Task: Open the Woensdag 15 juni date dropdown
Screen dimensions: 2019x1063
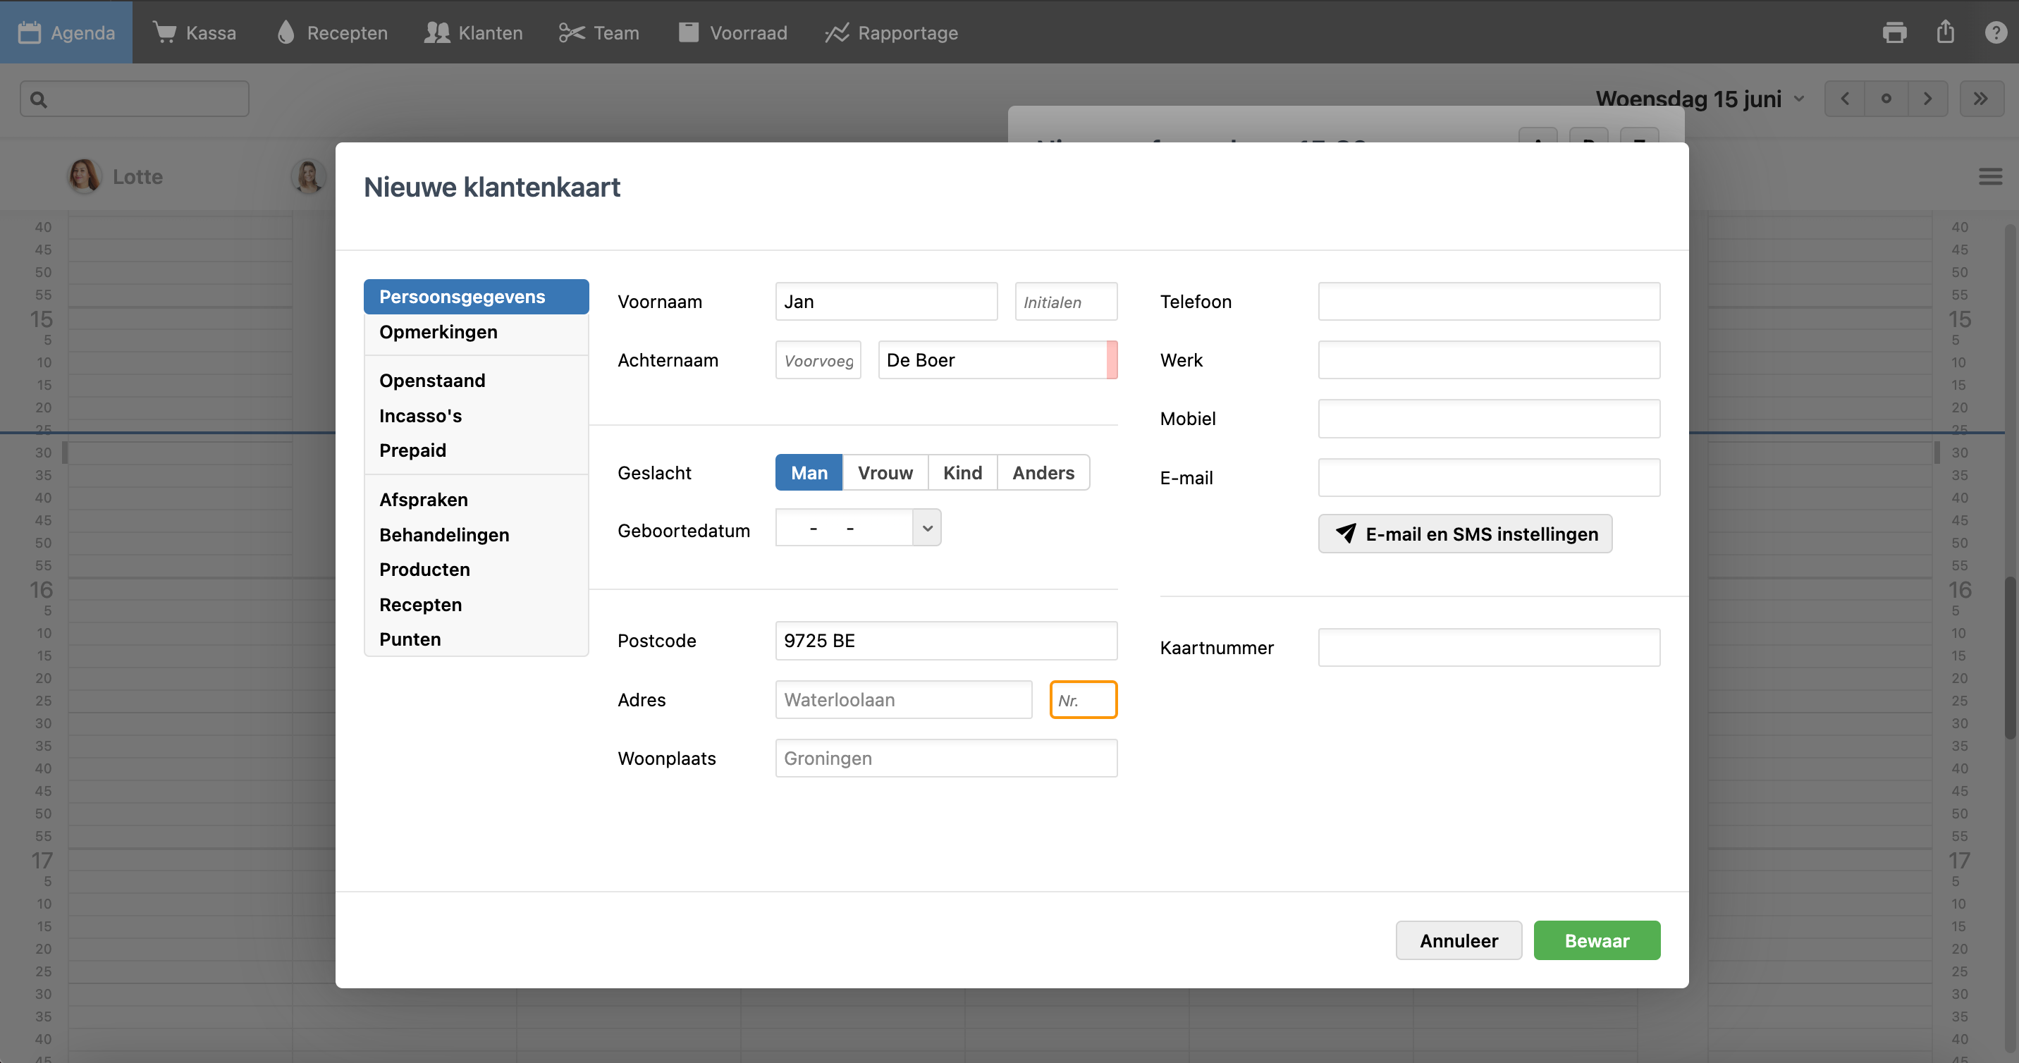Action: coord(1699,99)
